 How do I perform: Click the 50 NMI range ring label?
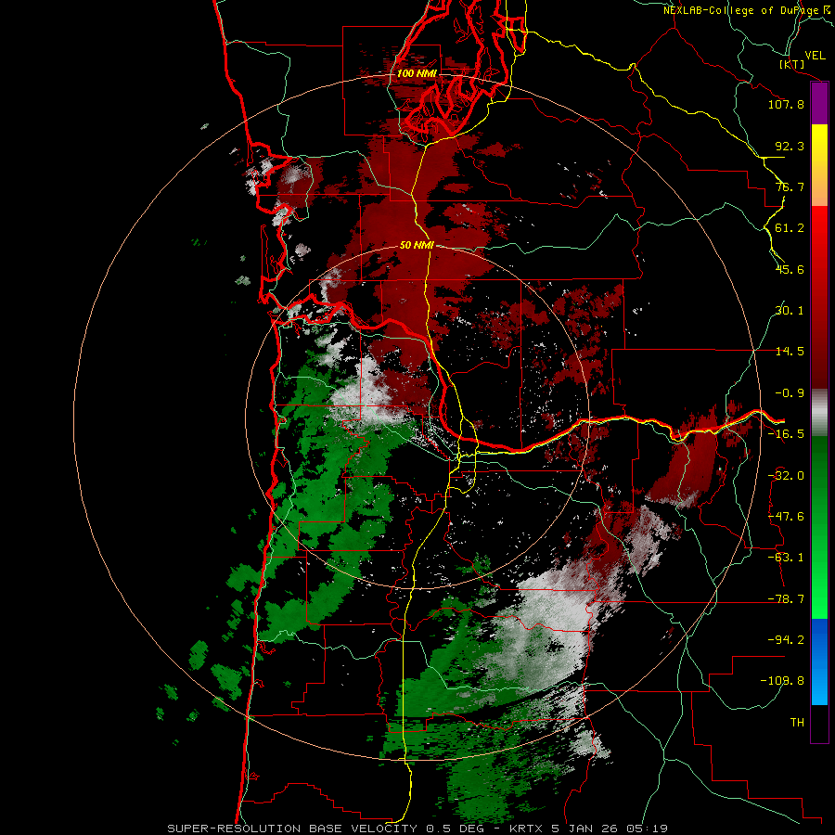pos(417,246)
